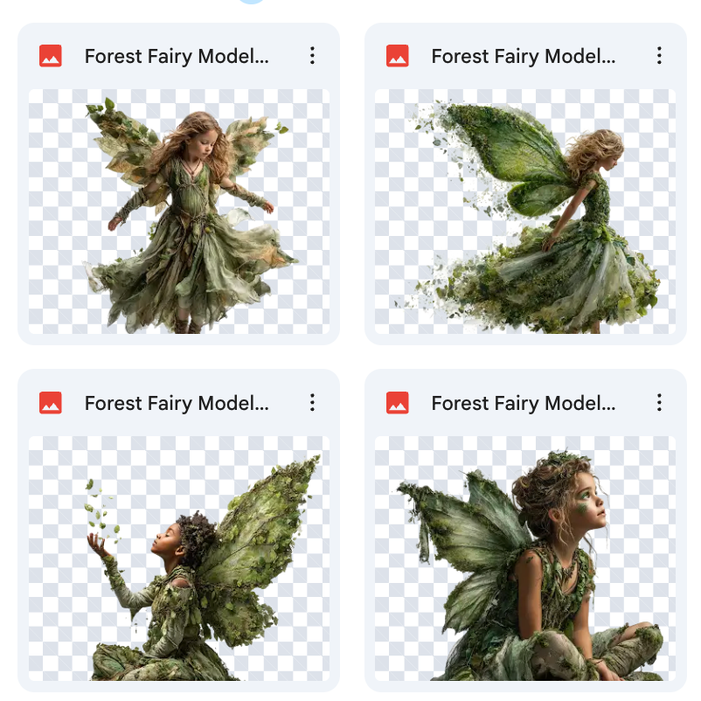Screen dimensions: 701x701
Task: Open thumbnail of fairy bending with large wing
Action: 525,210
